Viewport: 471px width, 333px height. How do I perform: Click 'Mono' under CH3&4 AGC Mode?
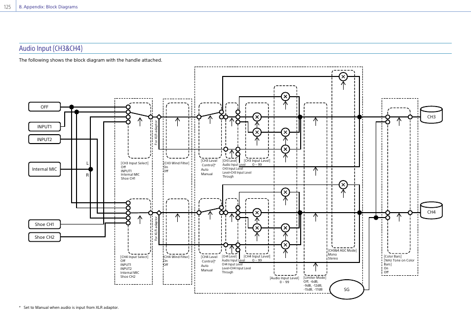332,255
